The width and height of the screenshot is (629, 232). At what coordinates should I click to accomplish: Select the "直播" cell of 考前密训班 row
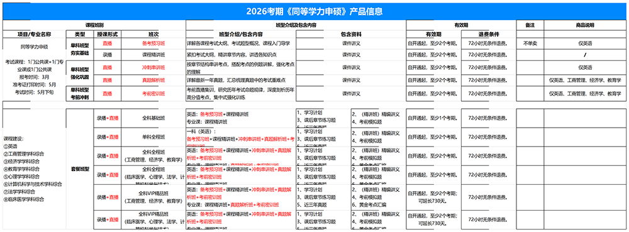click(107, 93)
